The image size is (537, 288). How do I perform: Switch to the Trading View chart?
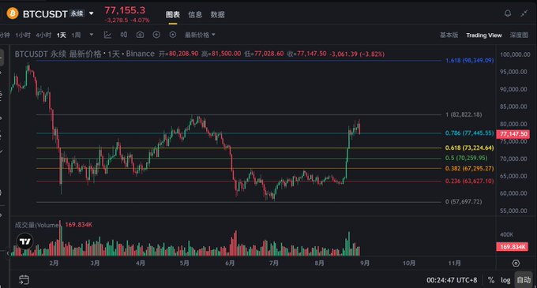[x=484, y=36]
